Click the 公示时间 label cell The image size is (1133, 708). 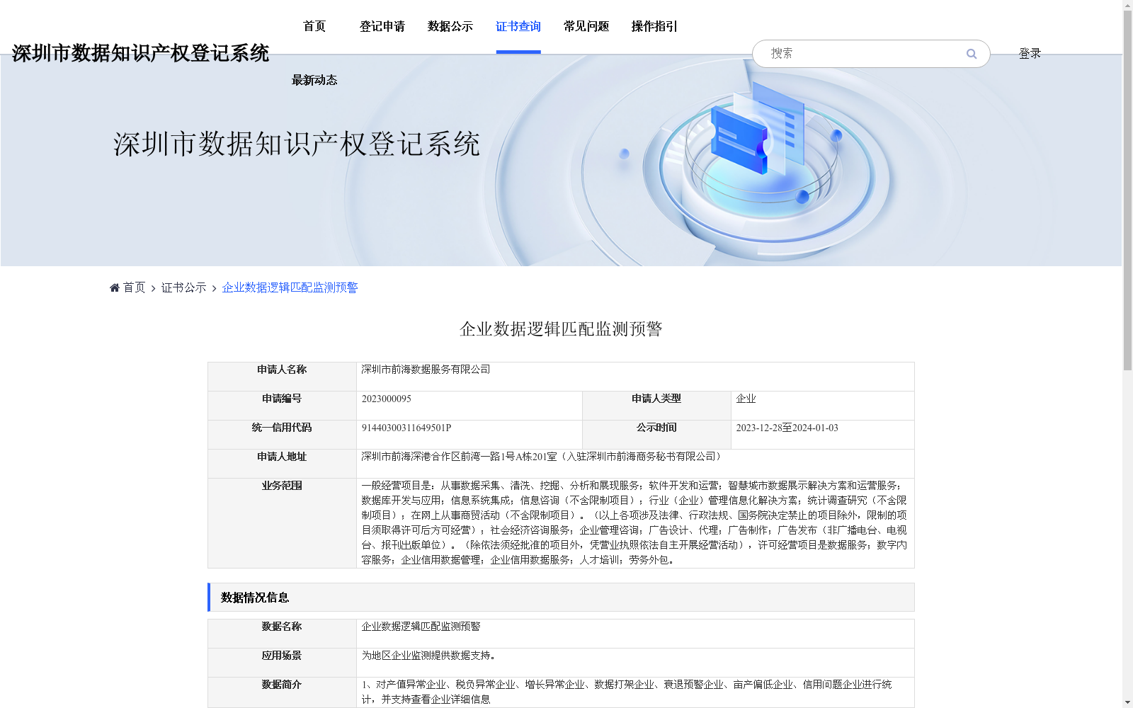click(x=656, y=435)
